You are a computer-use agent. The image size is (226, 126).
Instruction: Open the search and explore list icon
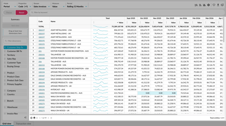click(196, 5)
